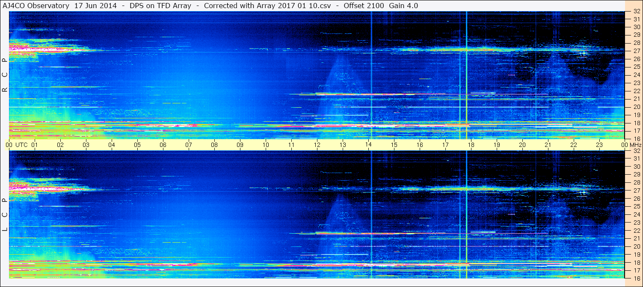643x287 pixels.
Task: Click "DPS on TFD Array" in the header
Action: point(160,6)
